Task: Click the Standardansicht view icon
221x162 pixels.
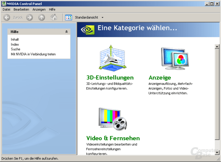Action: [x=69, y=18]
